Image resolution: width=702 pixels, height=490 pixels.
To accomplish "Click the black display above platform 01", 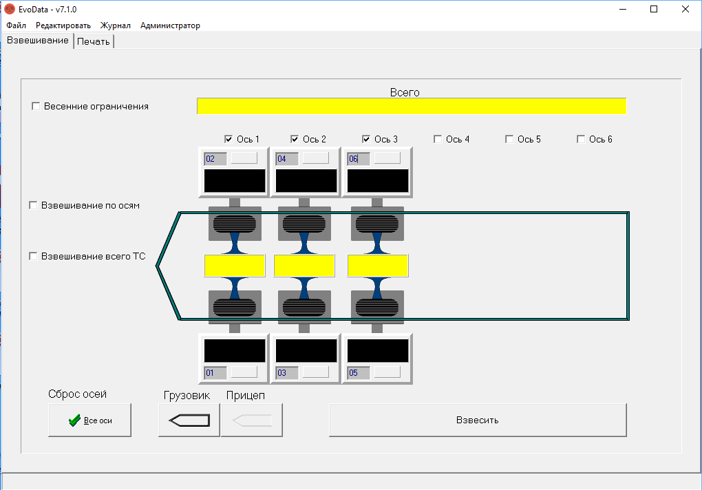I will tap(235, 350).
